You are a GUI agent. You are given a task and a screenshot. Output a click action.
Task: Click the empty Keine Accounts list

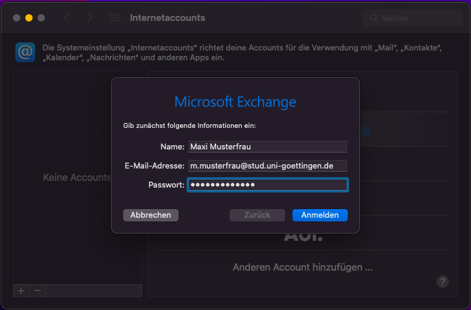78,178
